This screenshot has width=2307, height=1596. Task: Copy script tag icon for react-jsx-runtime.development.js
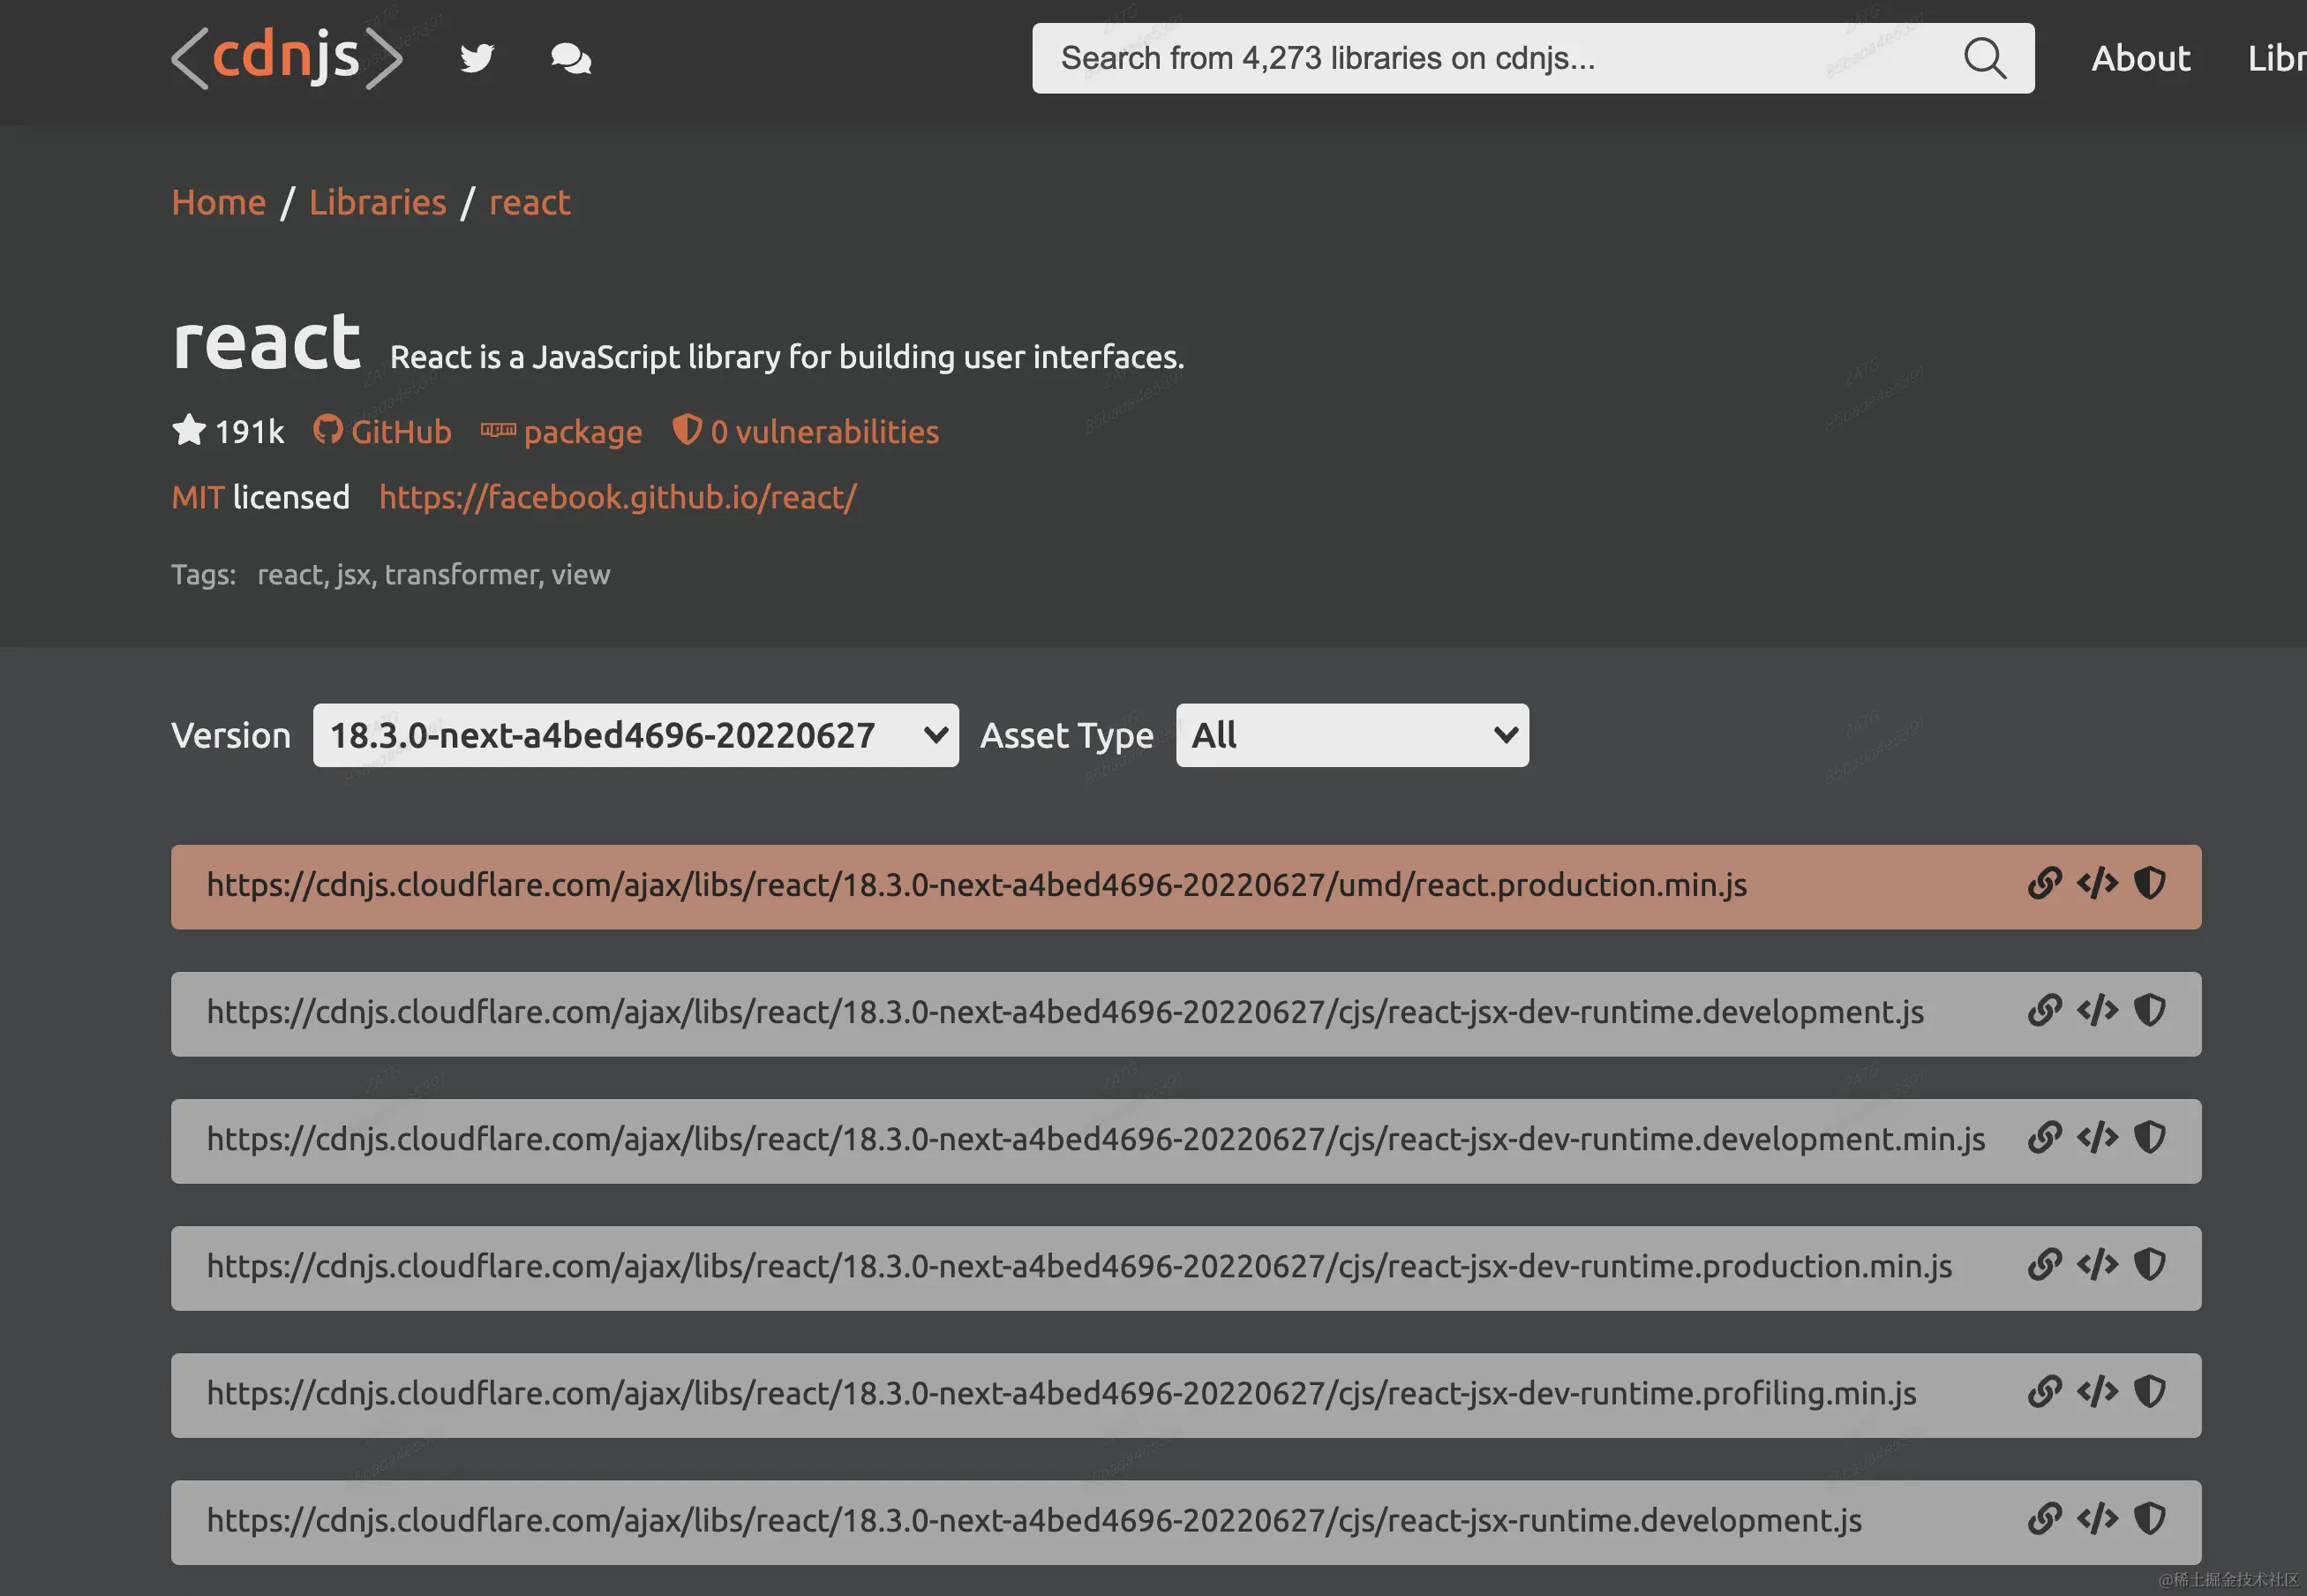tap(2096, 1518)
